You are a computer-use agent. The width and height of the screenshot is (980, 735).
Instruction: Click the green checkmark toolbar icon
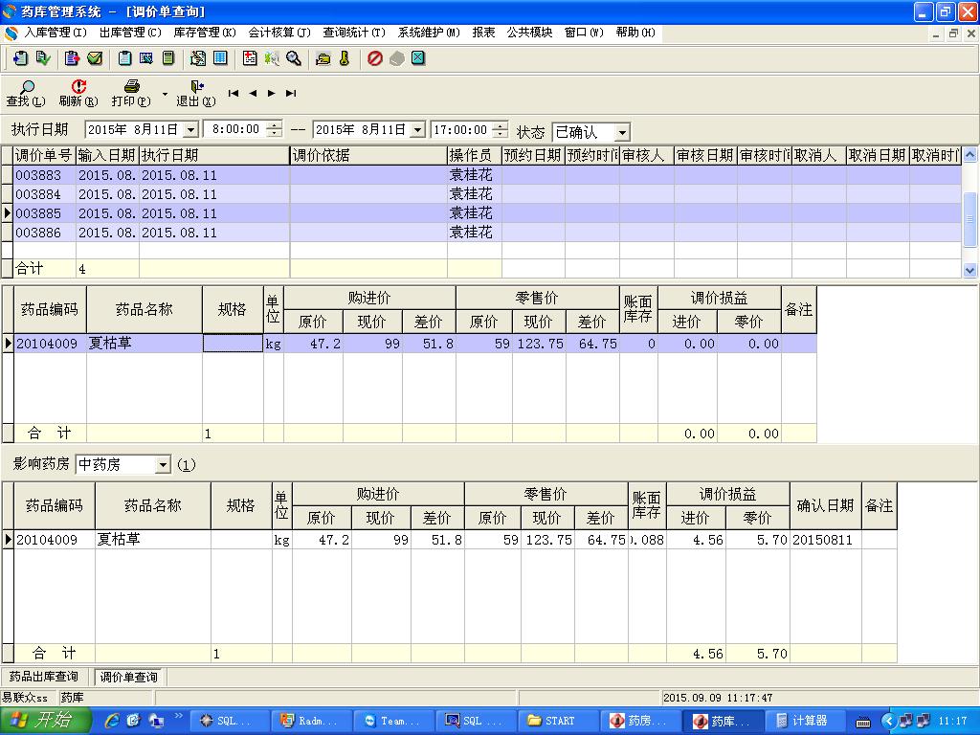tap(95, 58)
